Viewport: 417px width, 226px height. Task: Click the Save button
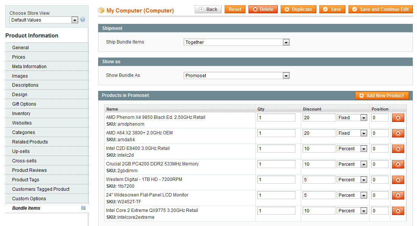pos(332,9)
